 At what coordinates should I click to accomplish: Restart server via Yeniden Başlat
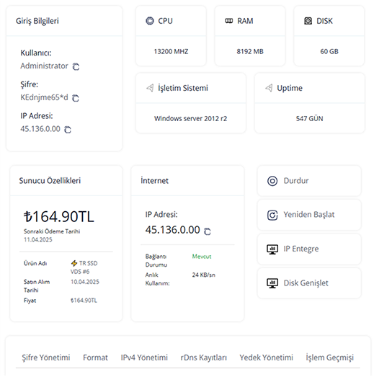tap(309, 215)
